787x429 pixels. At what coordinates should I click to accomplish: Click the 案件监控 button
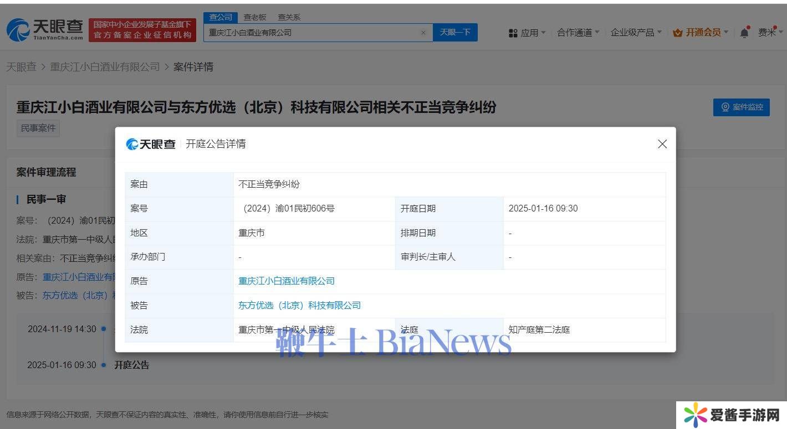click(741, 107)
